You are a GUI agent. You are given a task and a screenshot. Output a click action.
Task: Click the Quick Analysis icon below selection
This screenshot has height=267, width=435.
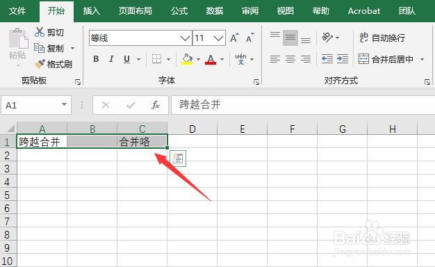point(178,159)
